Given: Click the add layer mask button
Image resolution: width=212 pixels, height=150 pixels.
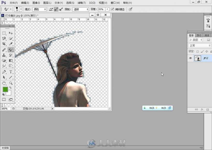Looking at the screenshot, I should point(208,110).
